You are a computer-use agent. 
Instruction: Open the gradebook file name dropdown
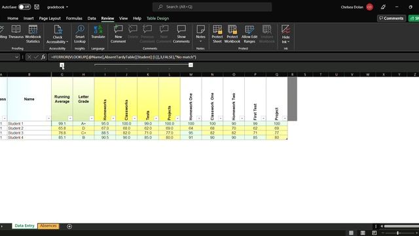pyautogui.click(x=67, y=7)
